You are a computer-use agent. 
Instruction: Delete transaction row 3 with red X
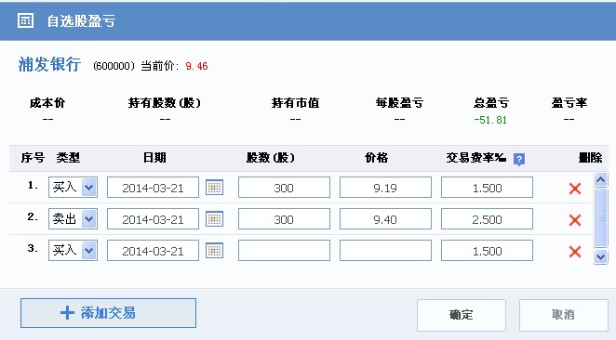click(575, 252)
